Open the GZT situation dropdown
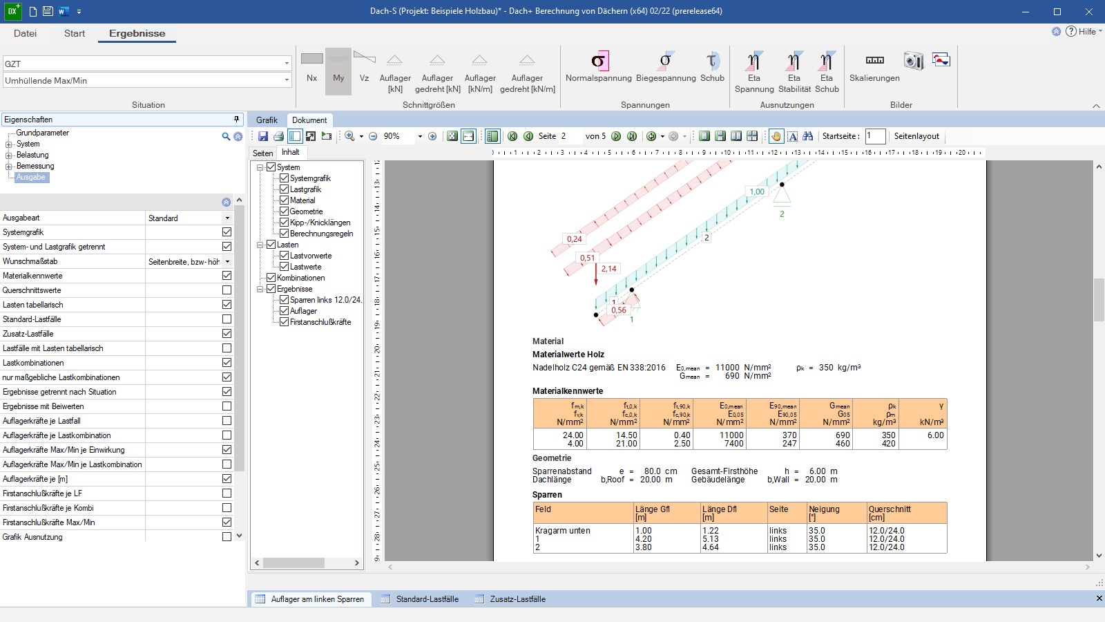The width and height of the screenshot is (1105, 622). [287, 64]
